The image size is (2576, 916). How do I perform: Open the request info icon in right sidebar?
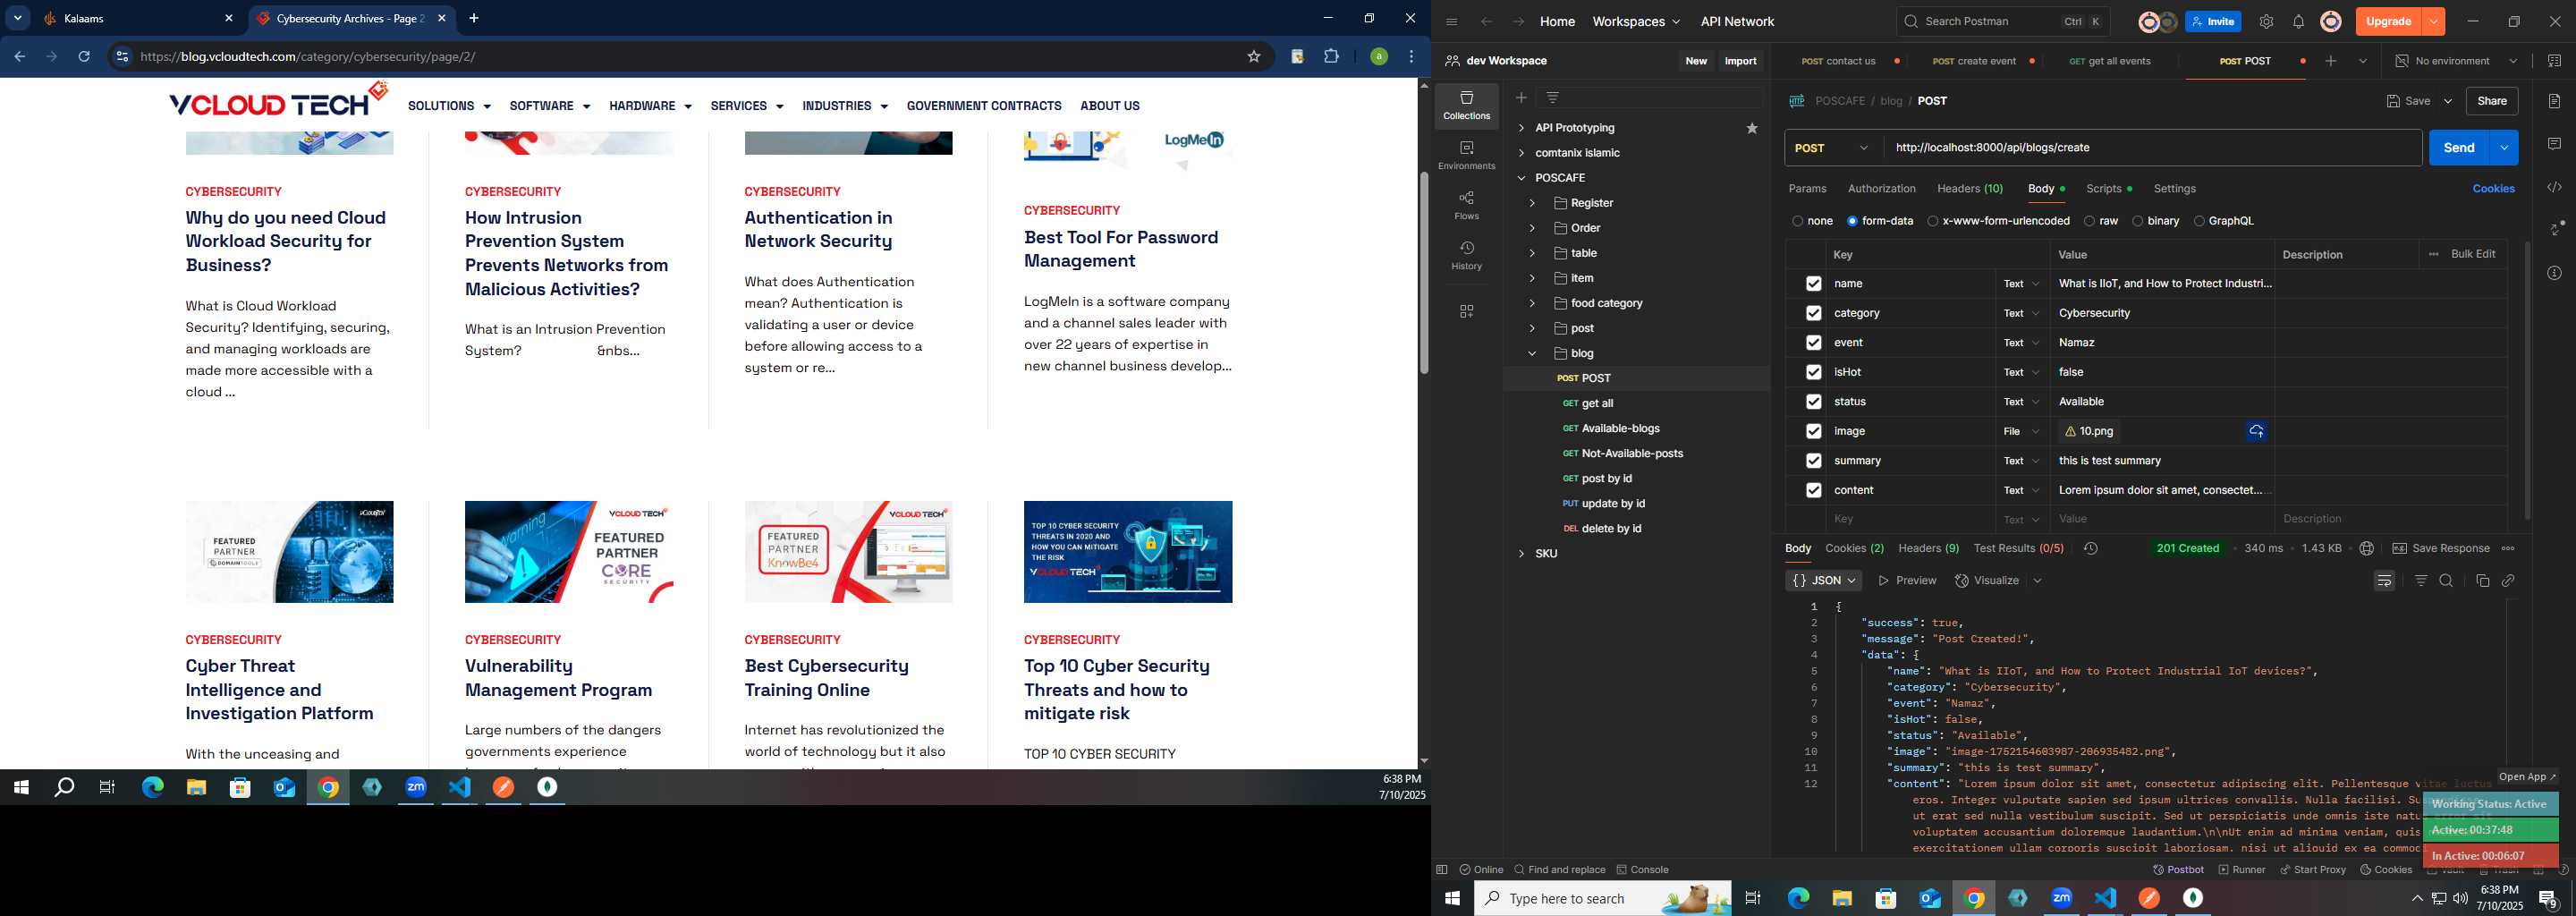[x=2554, y=273]
